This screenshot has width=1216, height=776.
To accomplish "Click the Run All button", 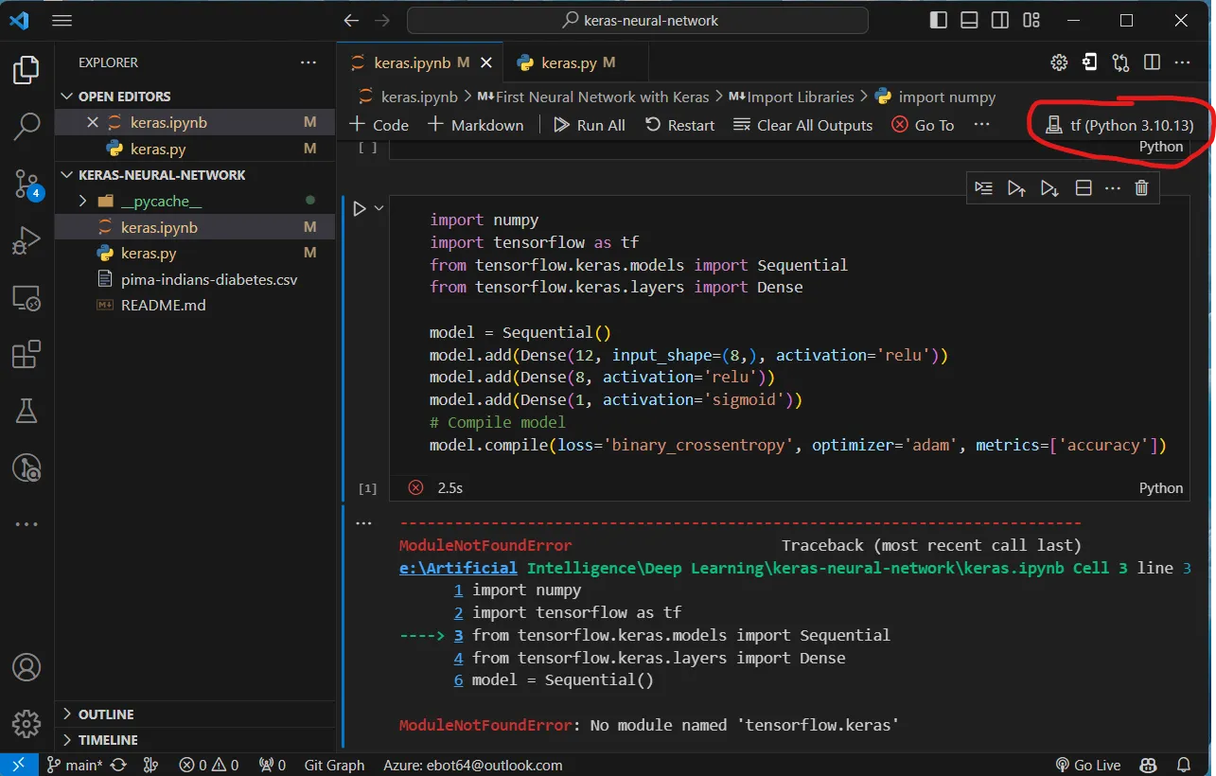I will (590, 125).
